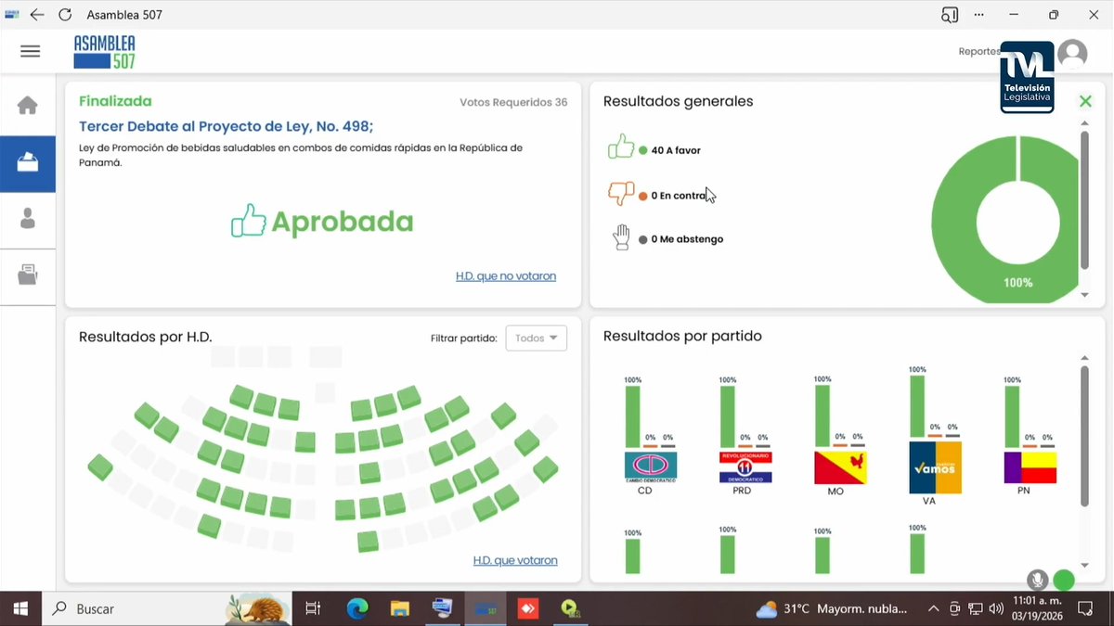This screenshot has width=1114, height=626.
Task: Click the '0 En contra' text
Action: 678,196
